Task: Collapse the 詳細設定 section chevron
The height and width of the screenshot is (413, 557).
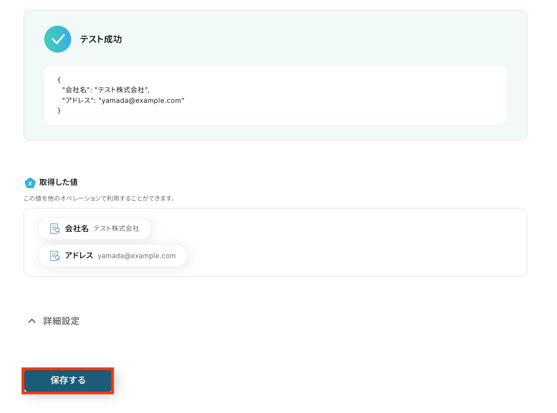Action: click(32, 321)
